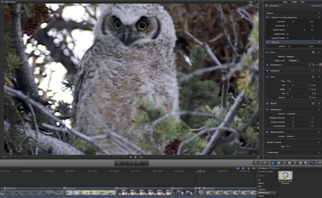
Task: Open the Transitions browser
Action: [289, 163]
